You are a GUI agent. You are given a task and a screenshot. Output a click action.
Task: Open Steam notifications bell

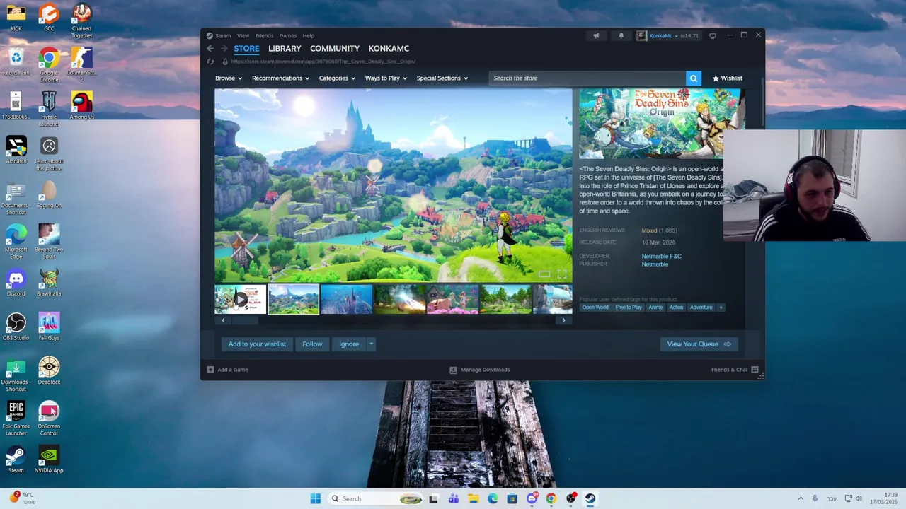(621, 35)
